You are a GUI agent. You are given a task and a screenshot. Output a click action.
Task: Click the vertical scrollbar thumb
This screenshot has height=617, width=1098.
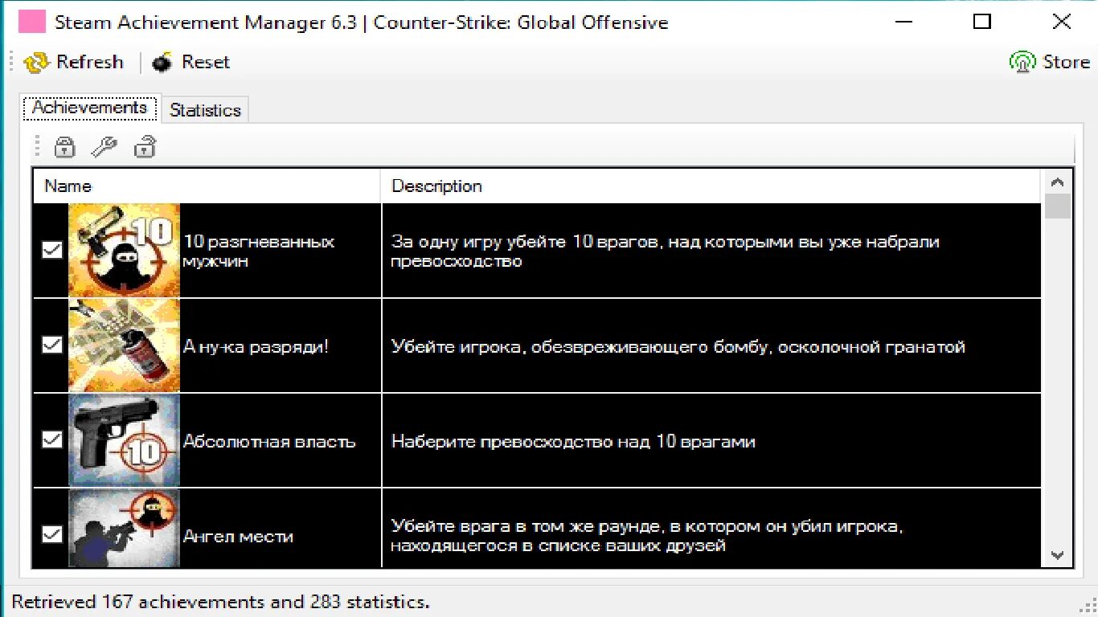(1057, 206)
